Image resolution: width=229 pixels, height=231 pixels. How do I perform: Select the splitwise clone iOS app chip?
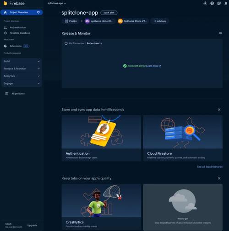click(99, 21)
